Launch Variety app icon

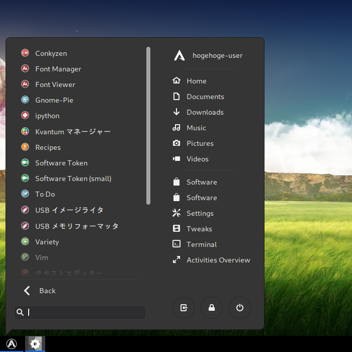click(25, 241)
